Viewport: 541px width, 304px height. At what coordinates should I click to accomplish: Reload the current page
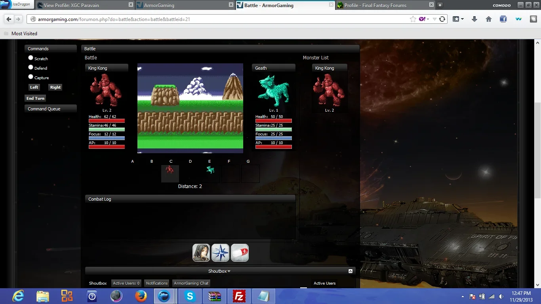coord(442,19)
